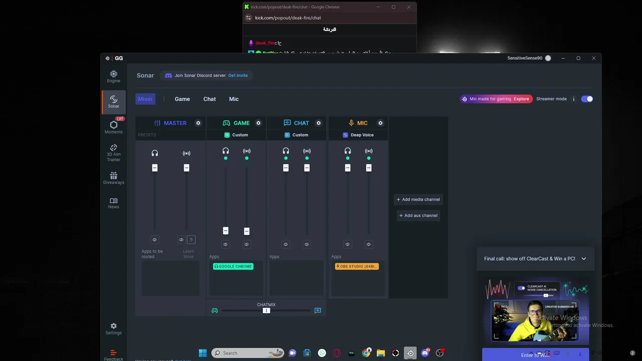This screenshot has width=642, height=361.
Task: Click the chat icon beside ChatMix slider
Action: coord(317,310)
